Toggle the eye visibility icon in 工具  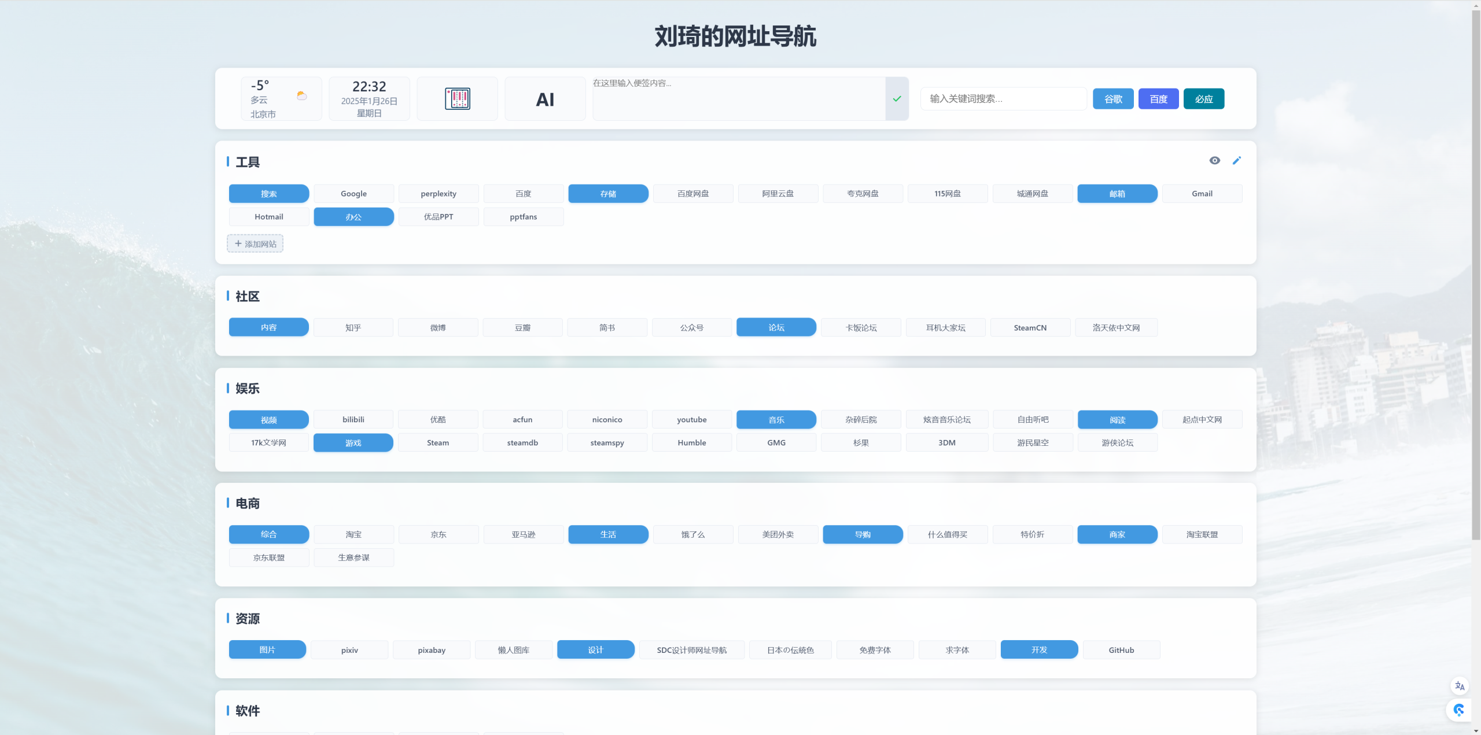1214,161
